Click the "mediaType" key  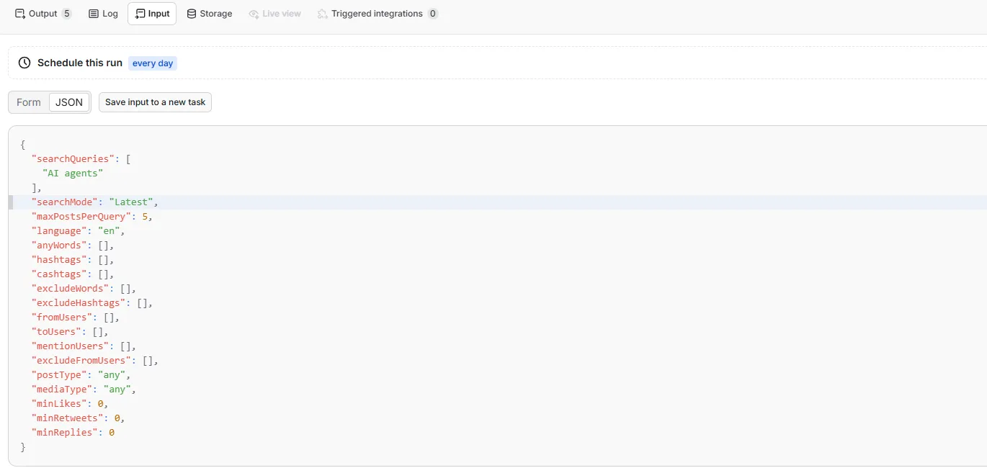coord(62,390)
